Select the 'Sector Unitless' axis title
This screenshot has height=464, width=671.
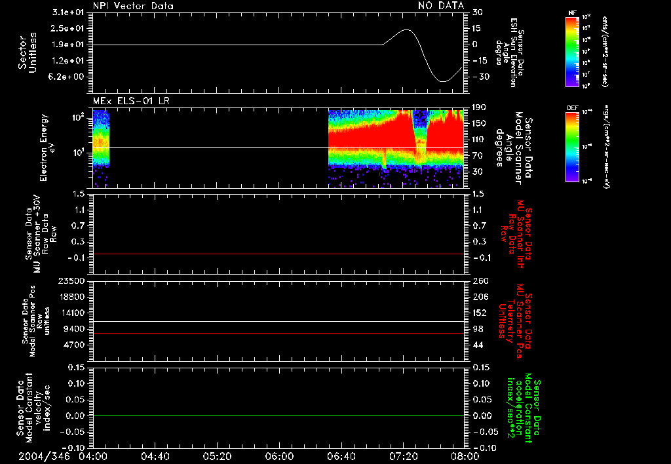tap(27, 52)
